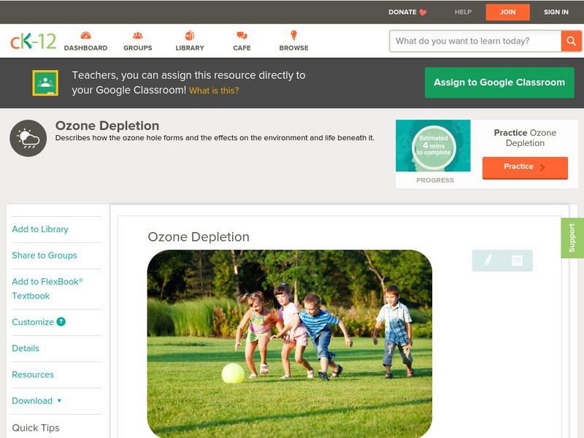The image size is (584, 438).
Task: Select the highlighter pen tool icon
Action: [x=488, y=260]
